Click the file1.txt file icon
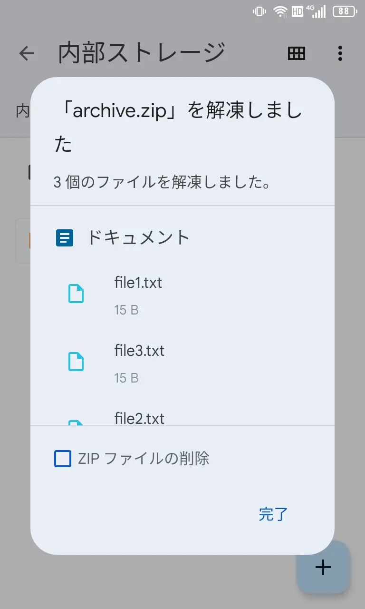Viewport: 365px width, 609px height. (x=76, y=294)
